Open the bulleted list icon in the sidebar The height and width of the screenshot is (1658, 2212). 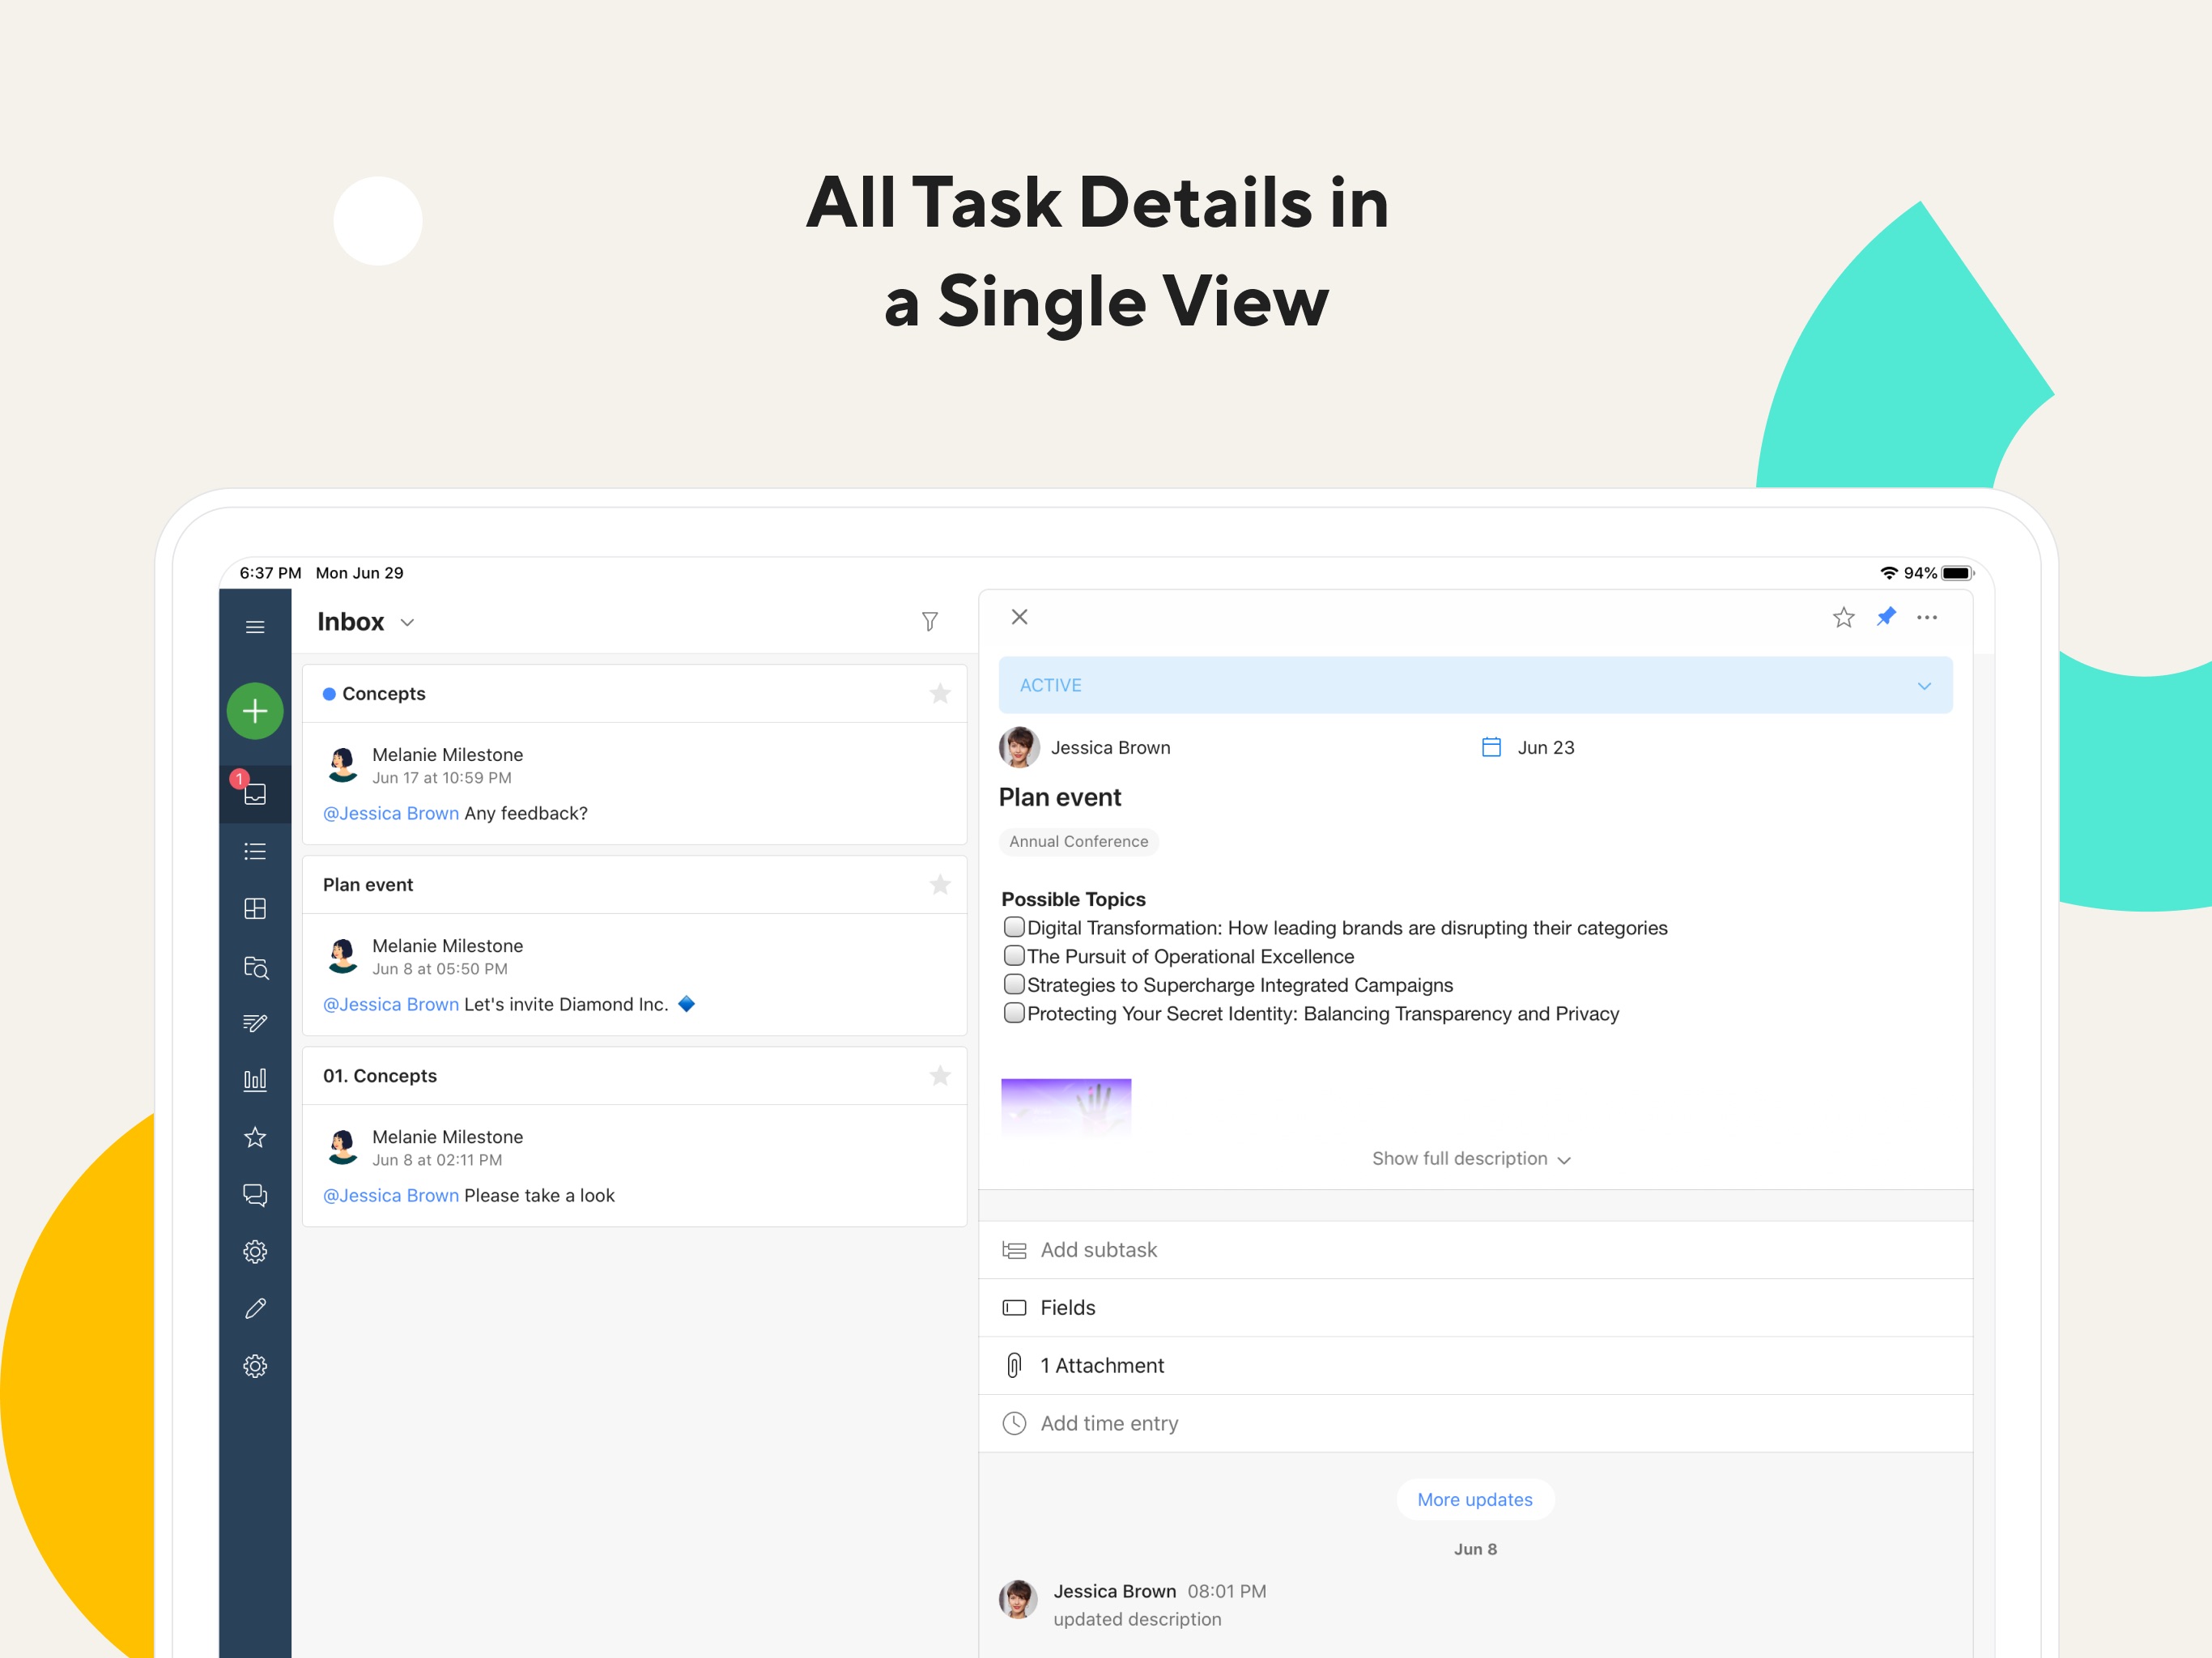pyautogui.click(x=255, y=851)
